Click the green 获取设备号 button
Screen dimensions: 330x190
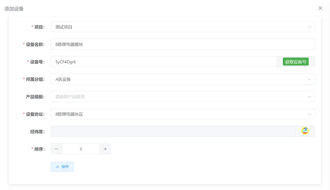[x=296, y=62]
